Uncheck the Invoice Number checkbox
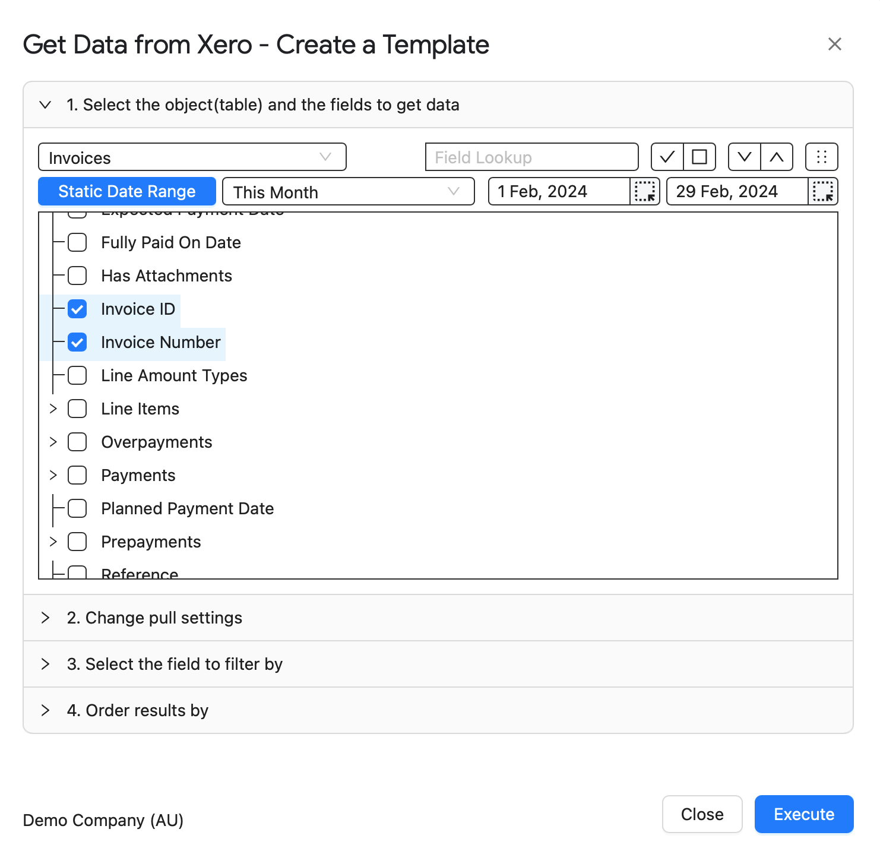 pos(77,342)
